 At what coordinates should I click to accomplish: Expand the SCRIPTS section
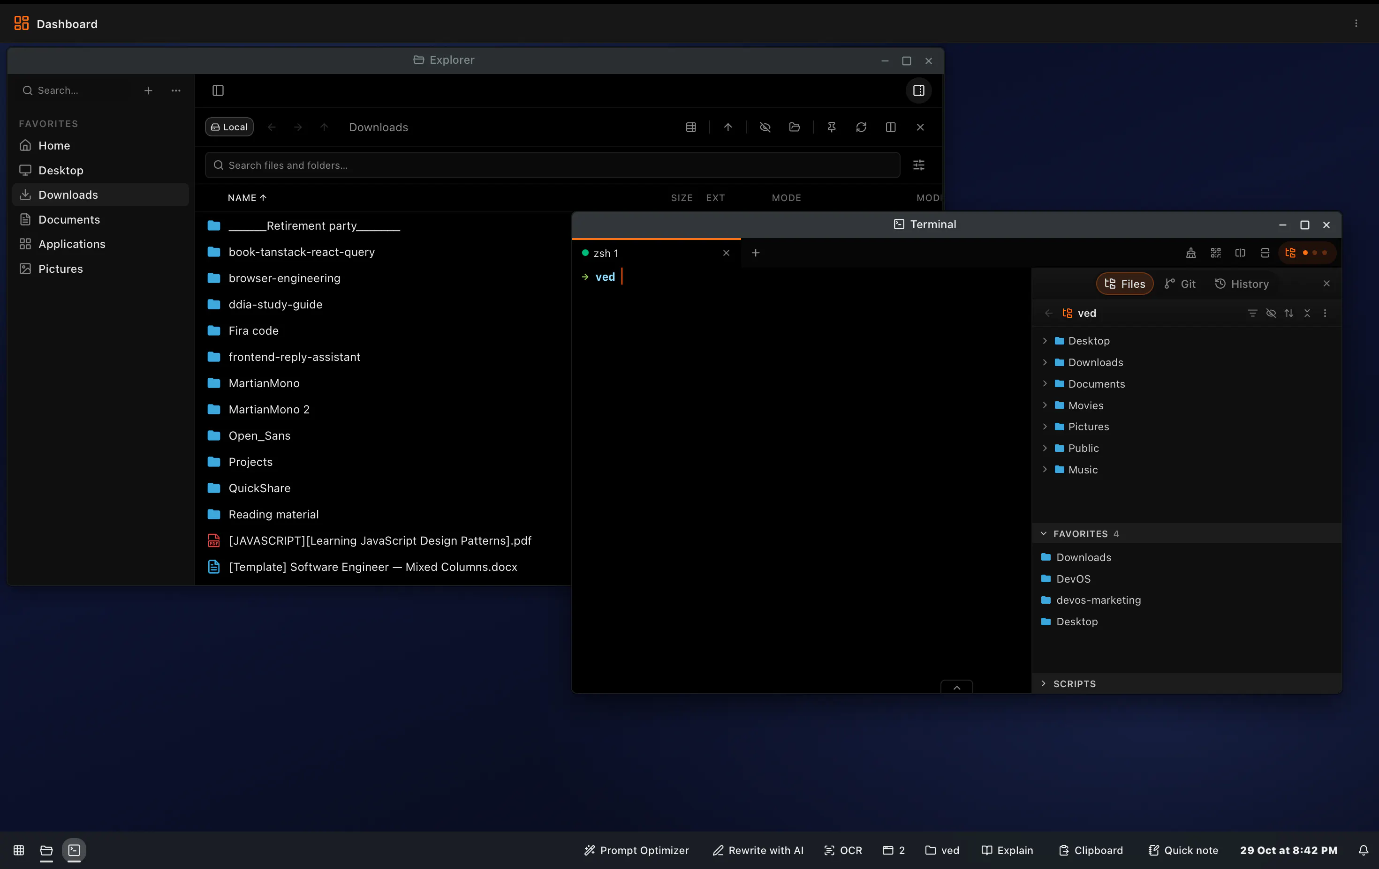pyautogui.click(x=1186, y=684)
